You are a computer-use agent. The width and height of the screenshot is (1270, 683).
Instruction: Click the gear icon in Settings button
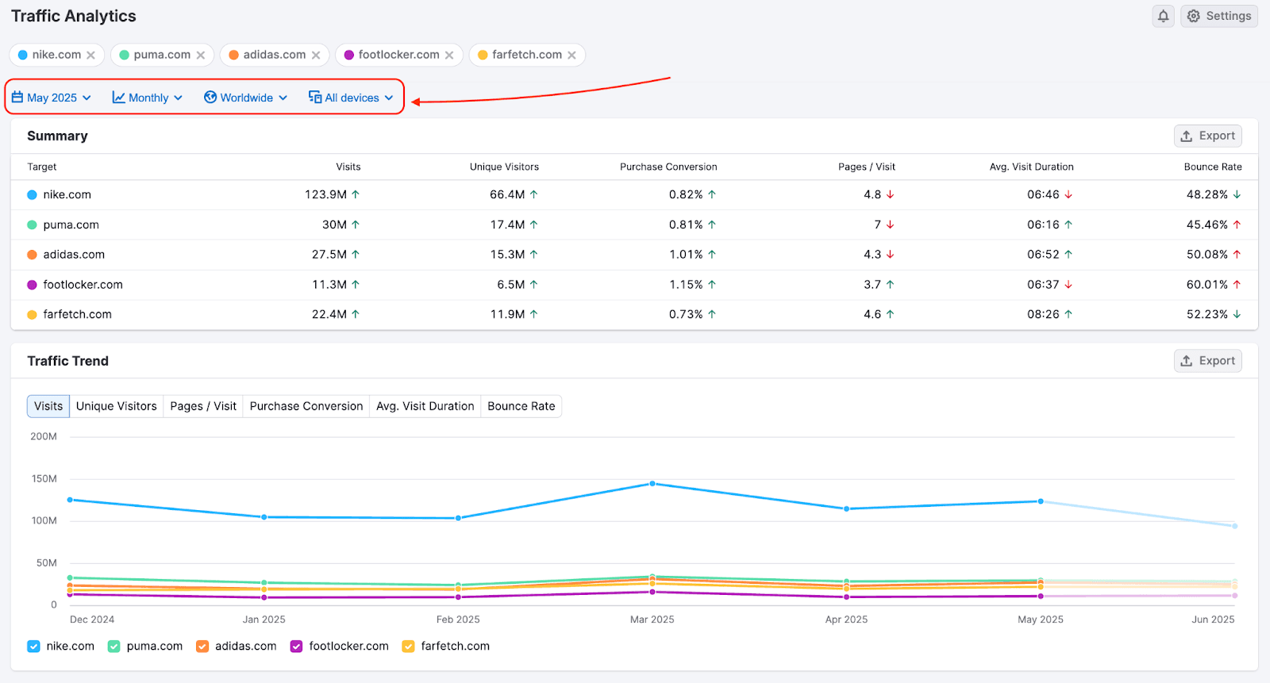pyautogui.click(x=1194, y=16)
